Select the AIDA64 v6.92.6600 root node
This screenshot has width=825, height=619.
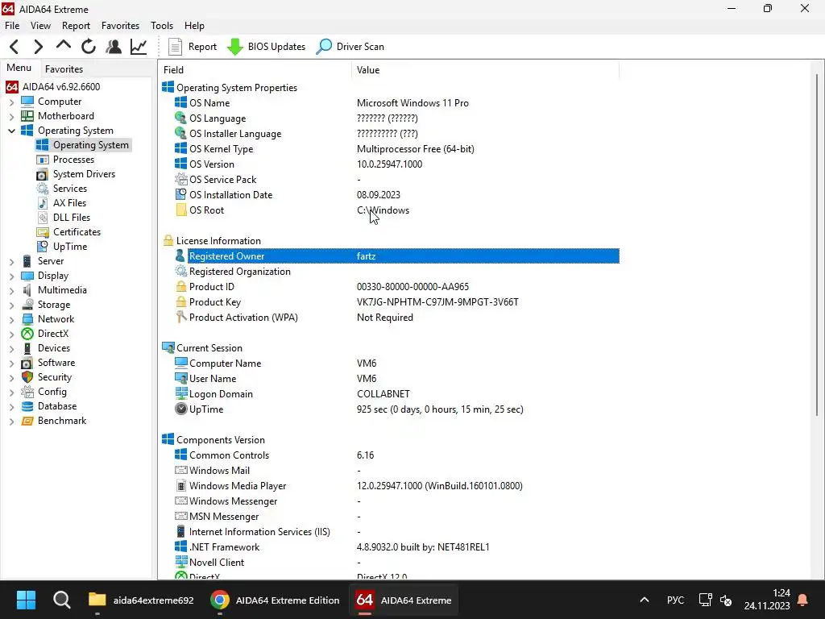point(61,87)
